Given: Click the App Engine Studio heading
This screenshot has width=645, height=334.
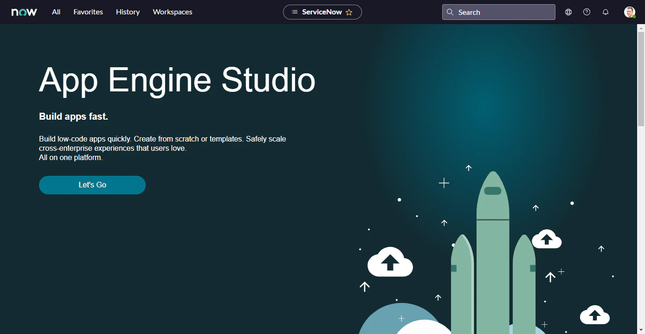Looking at the screenshot, I should [x=177, y=80].
